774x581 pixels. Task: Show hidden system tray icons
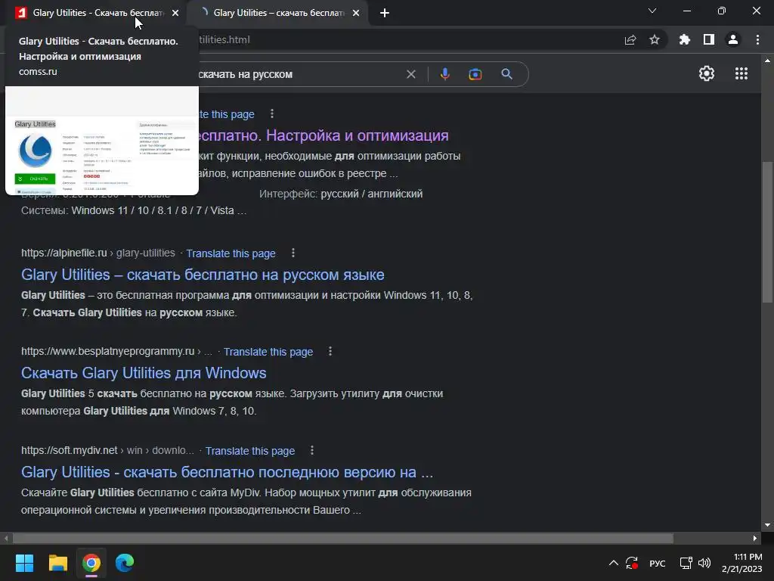tap(613, 563)
